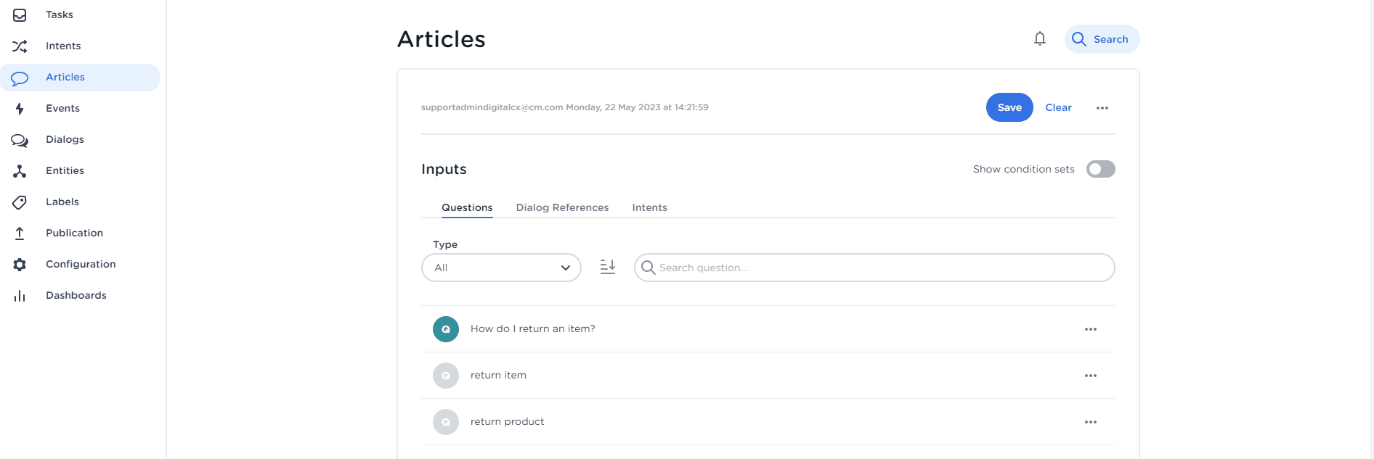Click the Dialogs speech bubbles icon

point(20,140)
